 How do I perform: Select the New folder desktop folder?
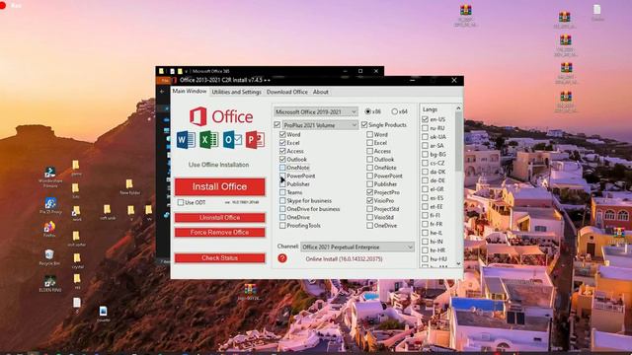[x=129, y=187]
